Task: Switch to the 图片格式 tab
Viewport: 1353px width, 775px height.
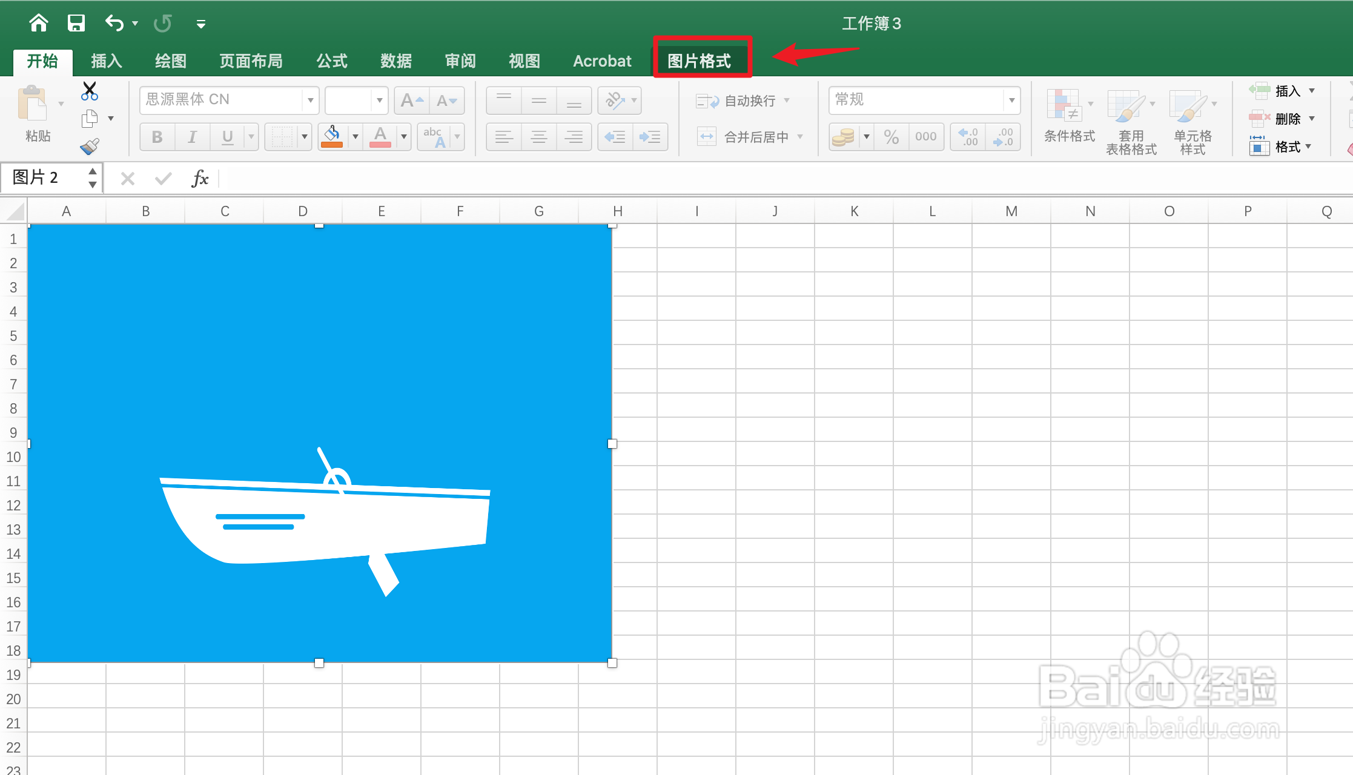Action: pyautogui.click(x=700, y=61)
